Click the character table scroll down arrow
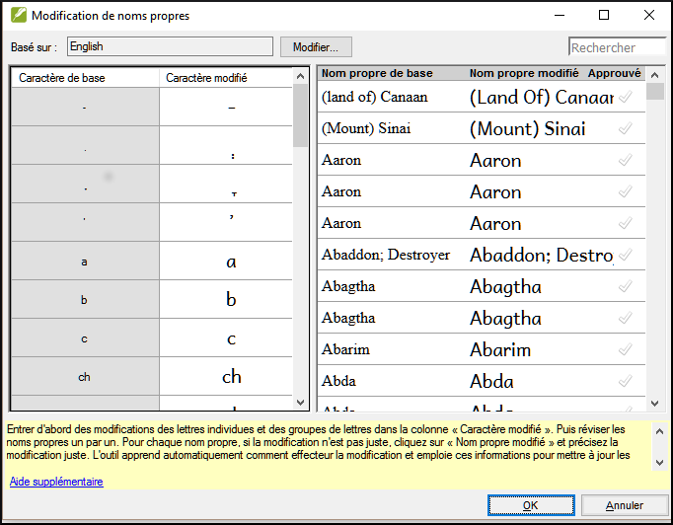Image resolution: width=673 pixels, height=525 pixels. click(x=300, y=403)
